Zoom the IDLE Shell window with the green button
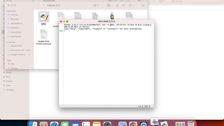The height and width of the screenshot is (126, 224). point(67,21)
